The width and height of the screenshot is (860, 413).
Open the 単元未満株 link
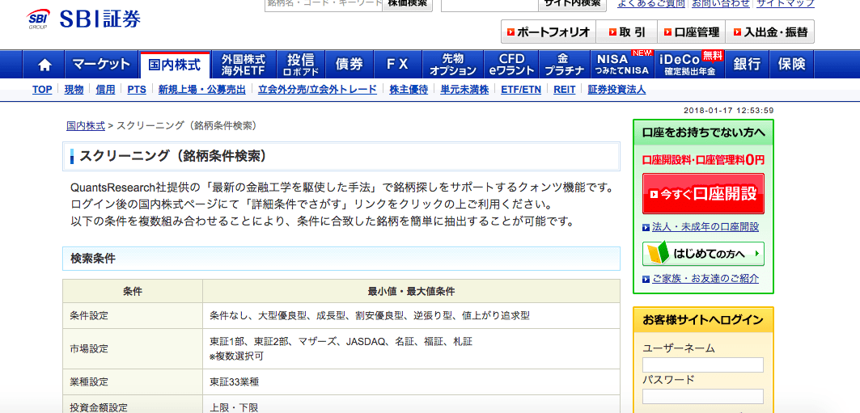(464, 90)
